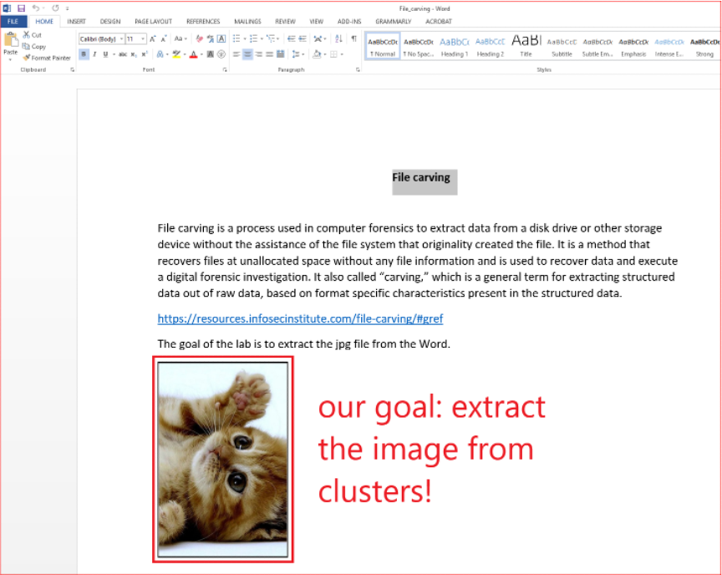Click the Copy icon

[26, 46]
